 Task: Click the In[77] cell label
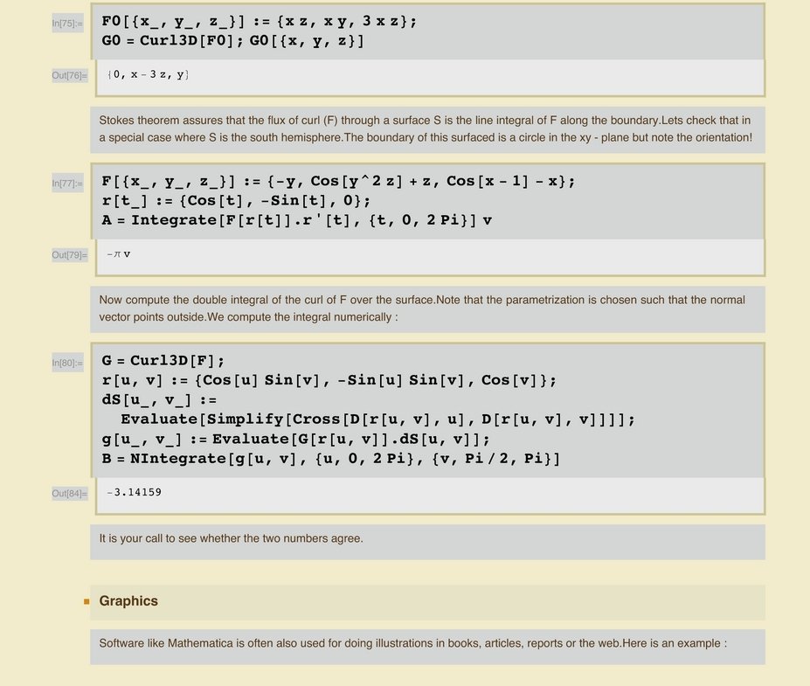click(x=67, y=183)
